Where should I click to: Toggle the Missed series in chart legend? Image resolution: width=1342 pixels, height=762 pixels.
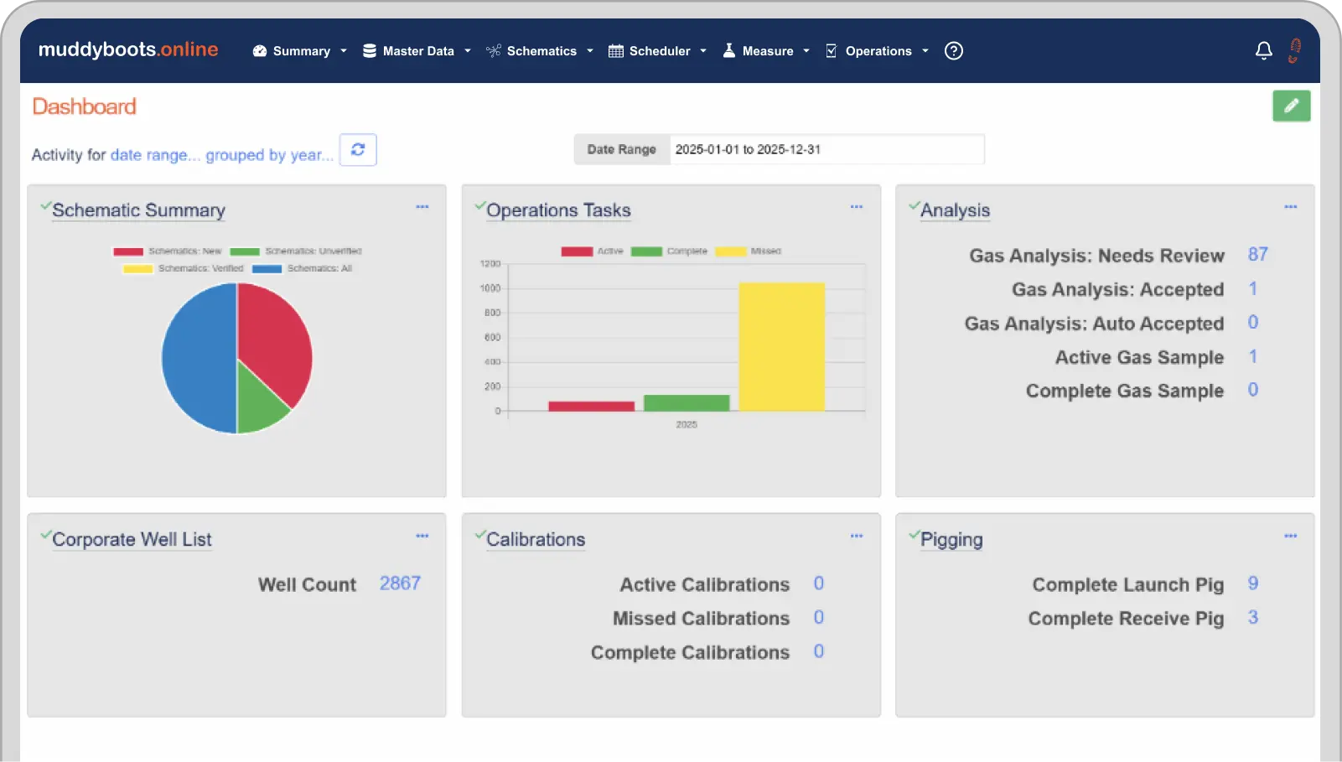pyautogui.click(x=748, y=251)
